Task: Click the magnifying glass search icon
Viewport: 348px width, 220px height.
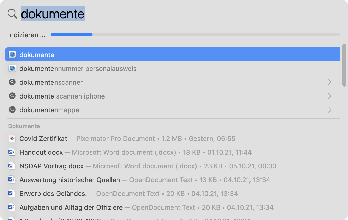Action: pyautogui.click(x=12, y=14)
